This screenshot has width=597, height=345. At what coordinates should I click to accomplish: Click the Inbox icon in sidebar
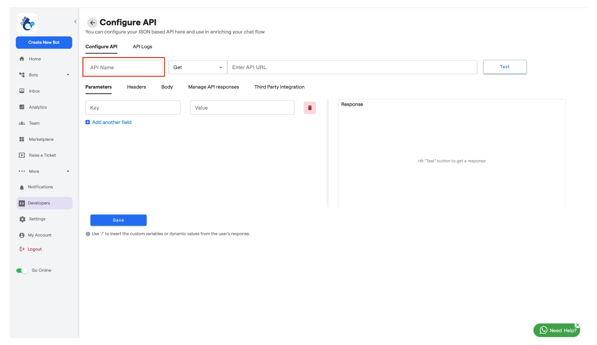[22, 91]
